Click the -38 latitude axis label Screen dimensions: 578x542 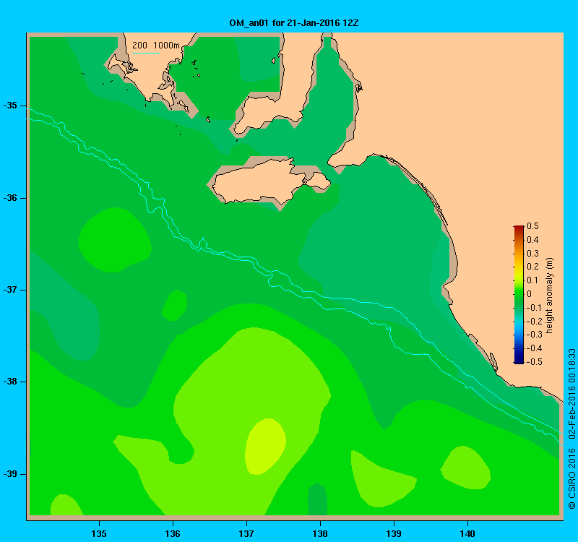click(10, 382)
